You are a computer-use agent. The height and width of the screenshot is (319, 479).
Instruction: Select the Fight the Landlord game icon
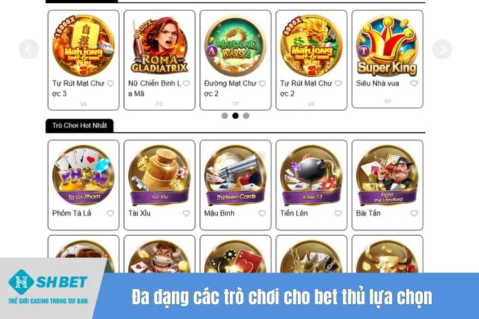coord(387,175)
